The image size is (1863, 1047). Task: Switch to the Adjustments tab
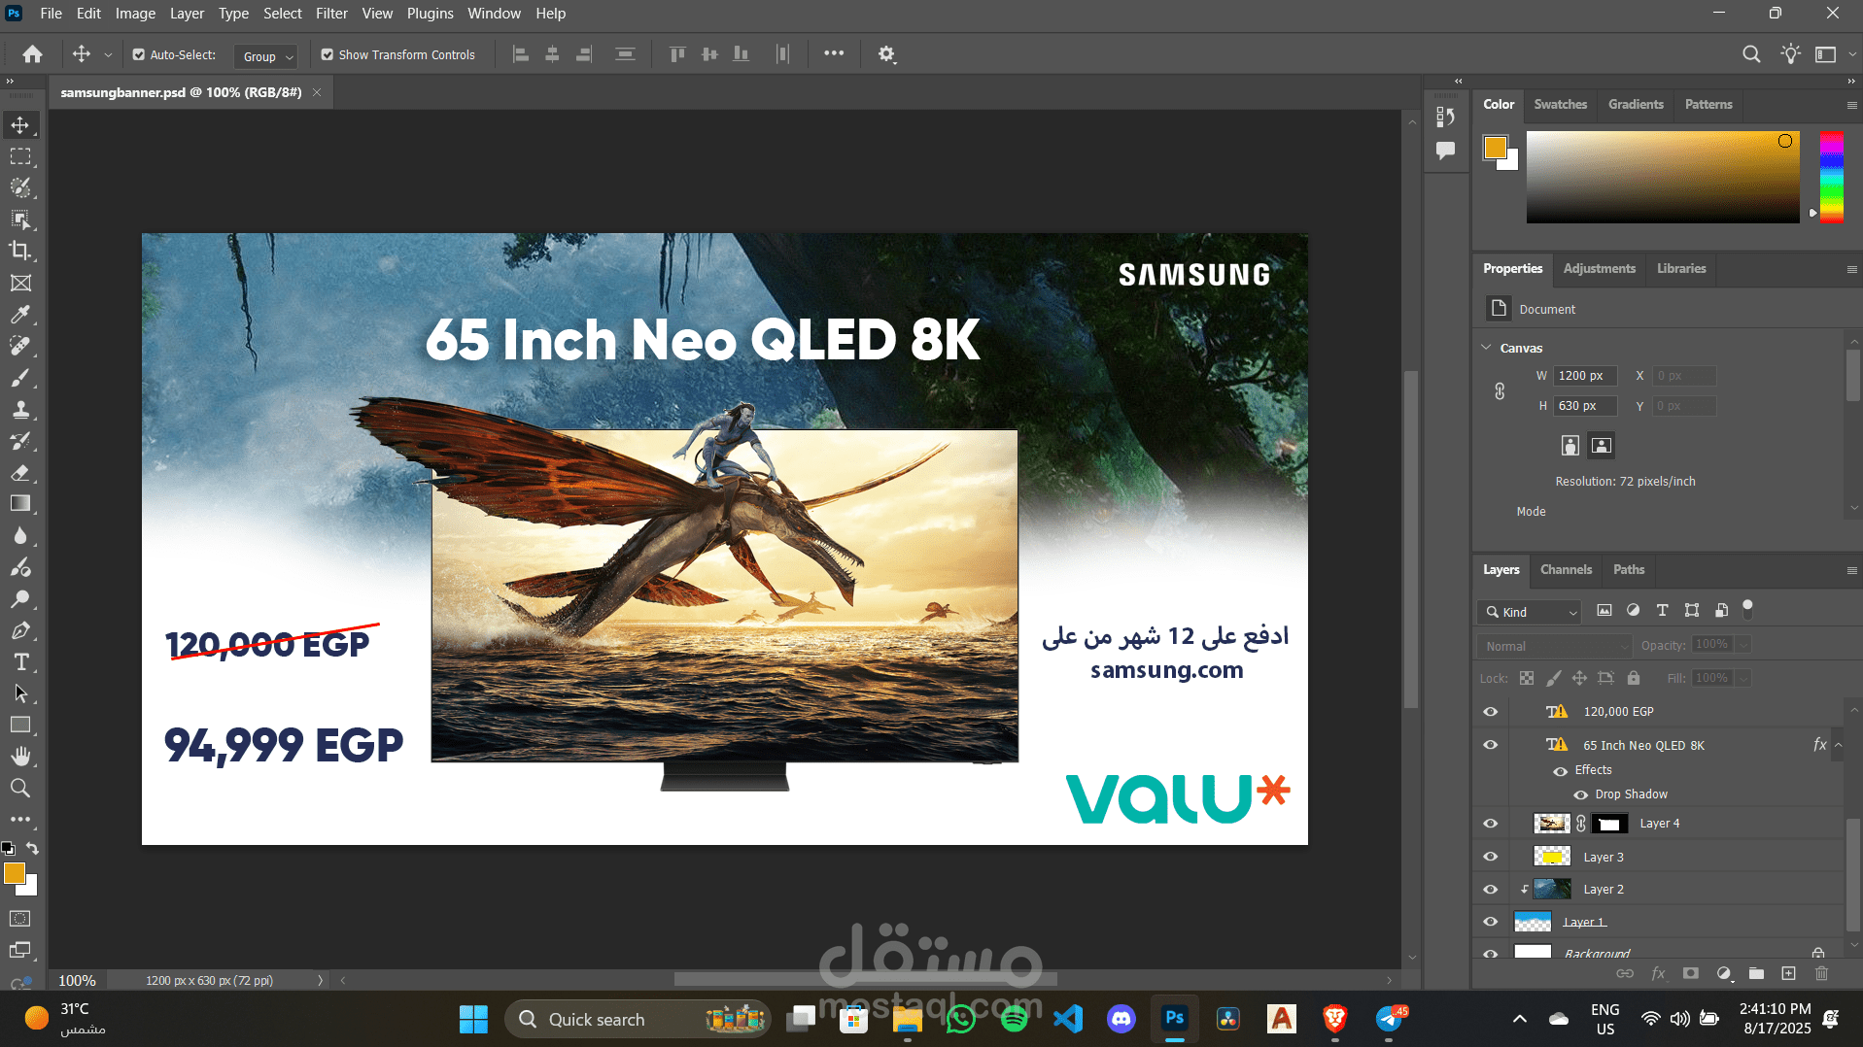1599,268
